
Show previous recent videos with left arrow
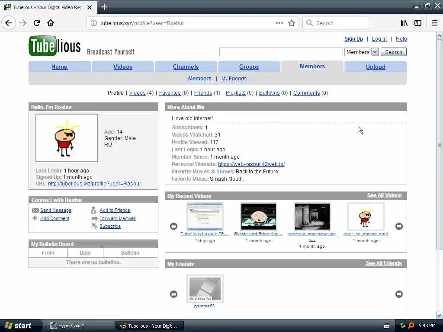174,226
